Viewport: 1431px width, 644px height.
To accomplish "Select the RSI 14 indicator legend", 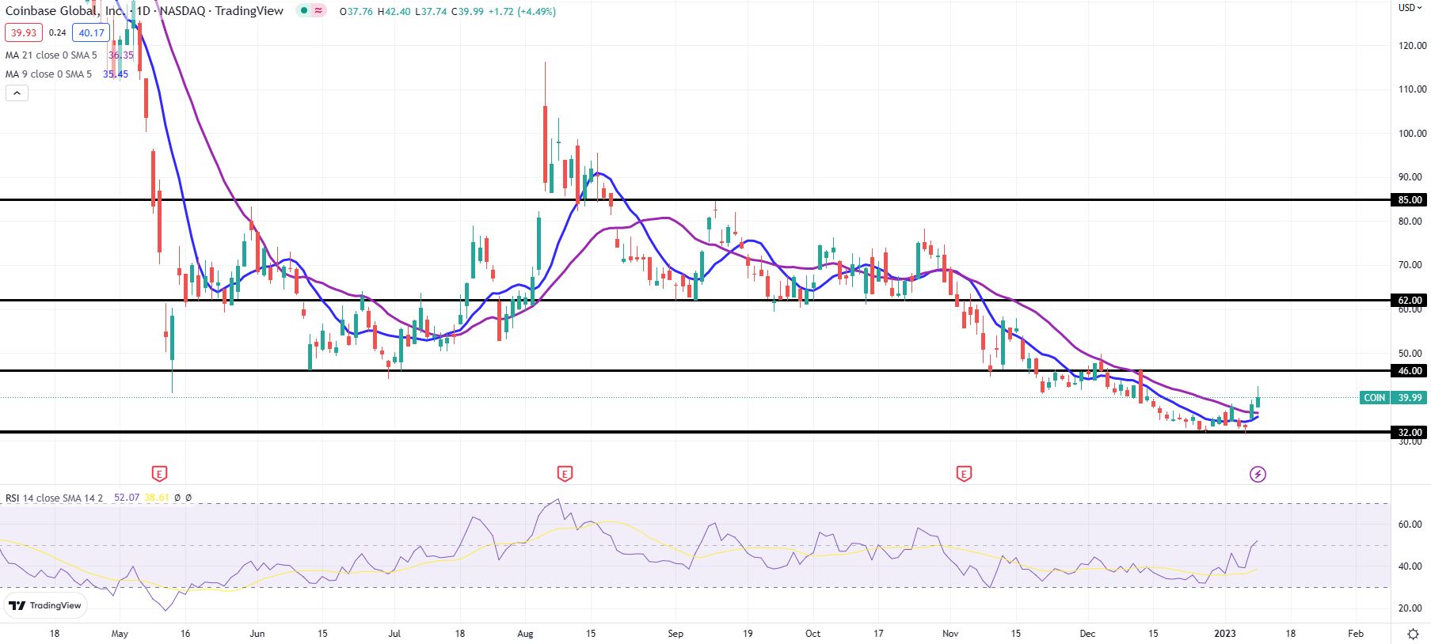I will point(54,498).
